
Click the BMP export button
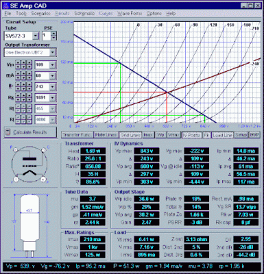click(254, 135)
